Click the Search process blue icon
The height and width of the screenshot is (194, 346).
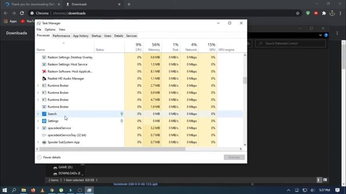(x=44, y=114)
